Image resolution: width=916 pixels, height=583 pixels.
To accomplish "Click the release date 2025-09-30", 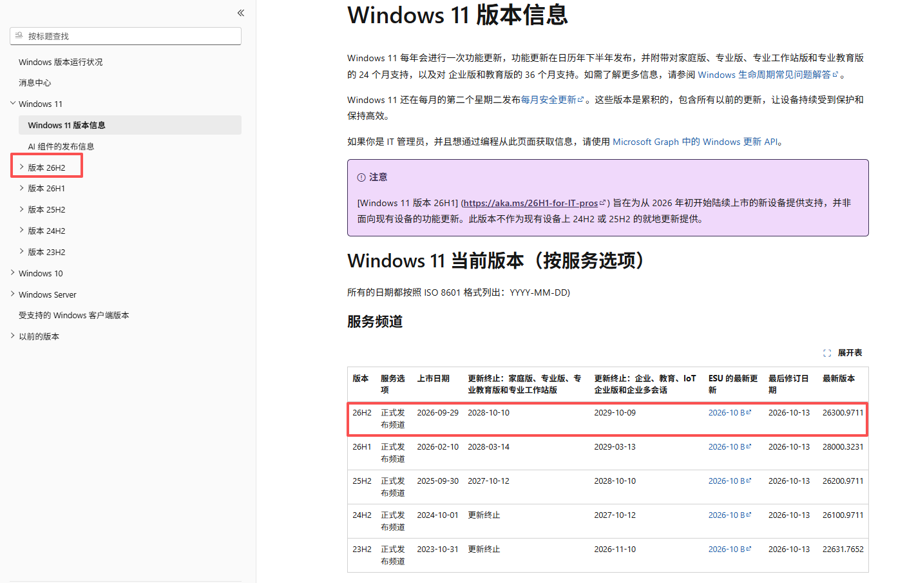I will pos(438,481).
